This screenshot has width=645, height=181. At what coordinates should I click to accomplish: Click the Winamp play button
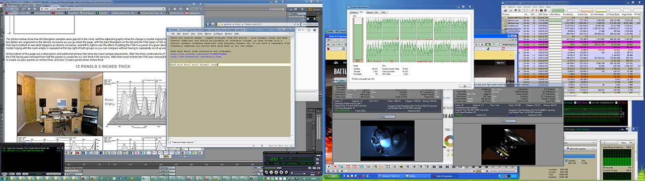271,172
